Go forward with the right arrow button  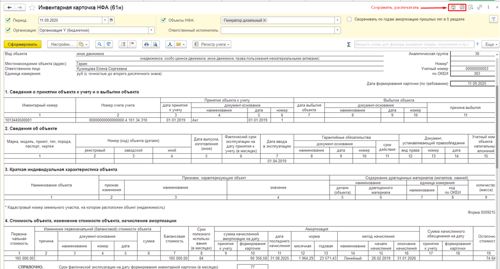pos(20,7)
